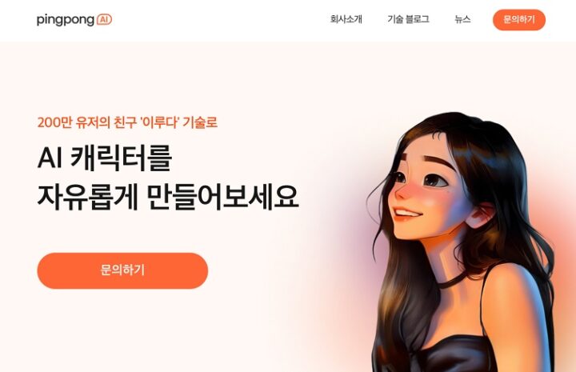This screenshot has width=576, height=372.
Task: Click the character's smiling mouth
Action: (x=406, y=214)
